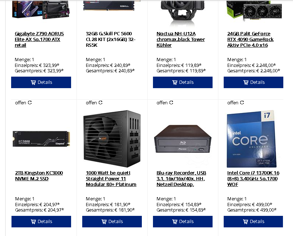Follow the 1000 Watt be quiet! product link
This screenshot has height=236, width=293.
(111, 178)
